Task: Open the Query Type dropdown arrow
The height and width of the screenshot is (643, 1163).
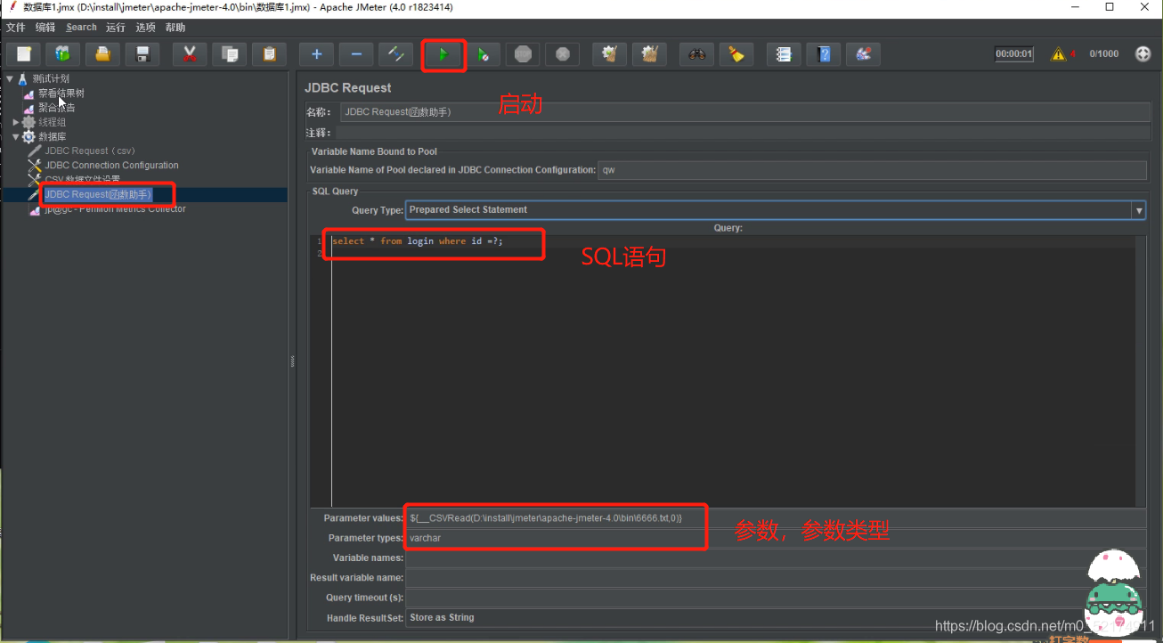Action: [1138, 210]
